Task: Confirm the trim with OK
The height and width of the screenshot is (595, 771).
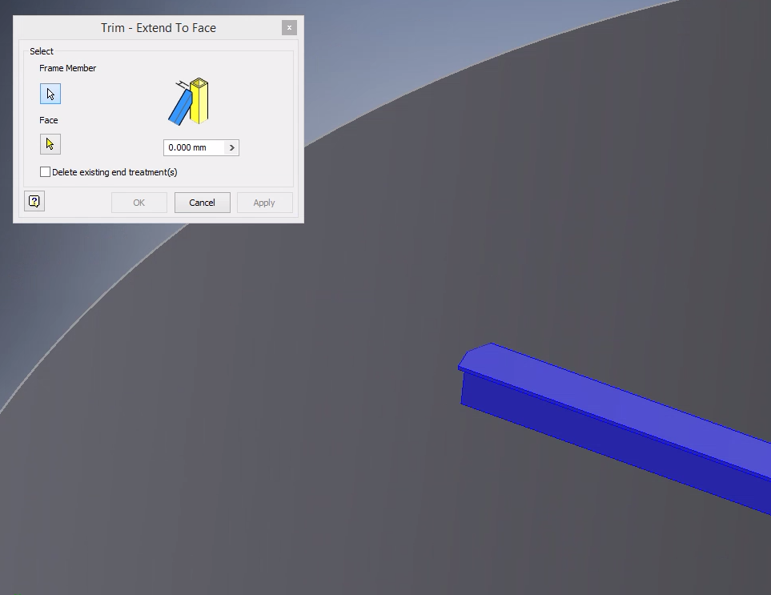Action: (x=139, y=202)
